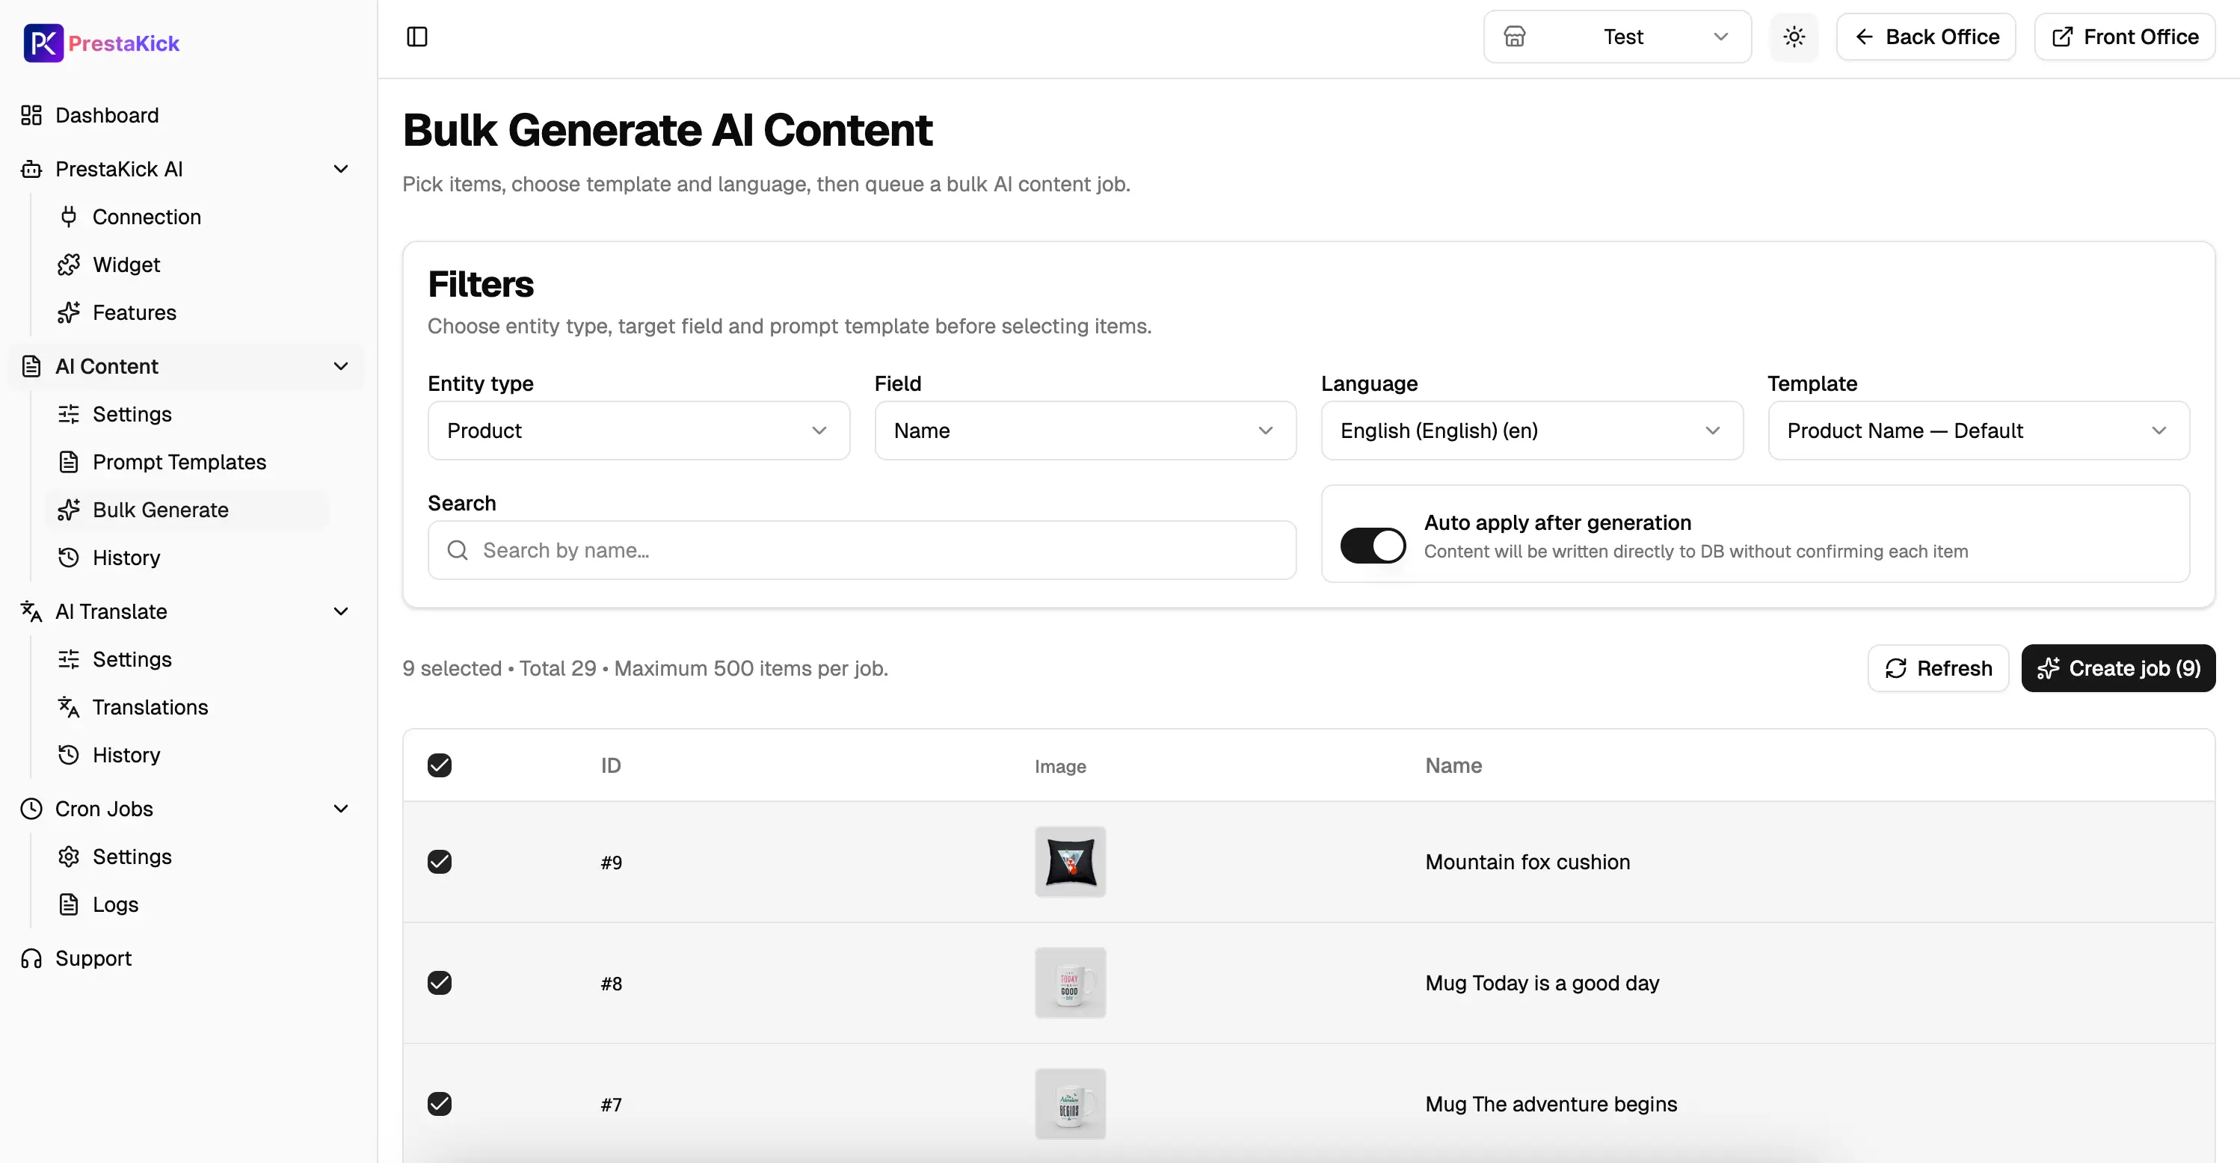Click the AI Content document icon

coord(31,366)
